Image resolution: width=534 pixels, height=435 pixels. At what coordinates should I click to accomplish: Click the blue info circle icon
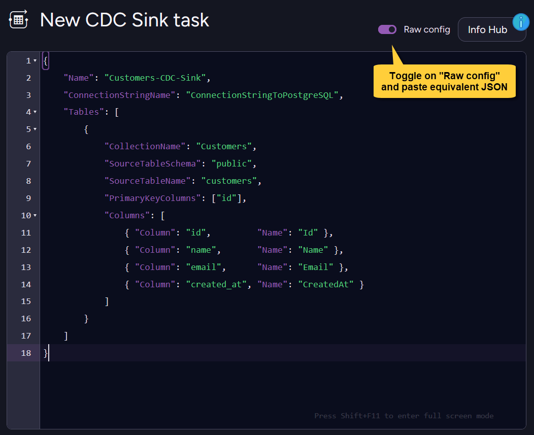(x=521, y=22)
